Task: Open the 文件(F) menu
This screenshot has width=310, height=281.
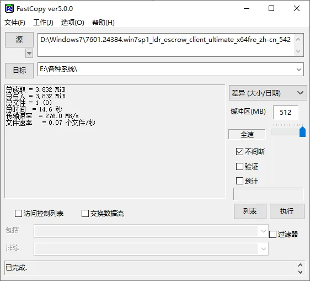Action: (x=15, y=23)
